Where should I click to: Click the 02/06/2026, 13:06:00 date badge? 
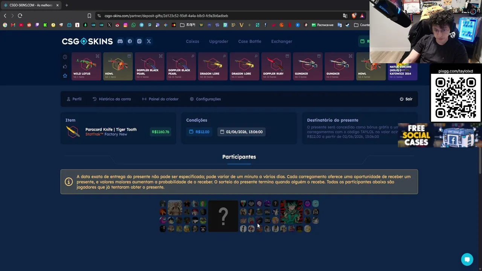(x=241, y=132)
